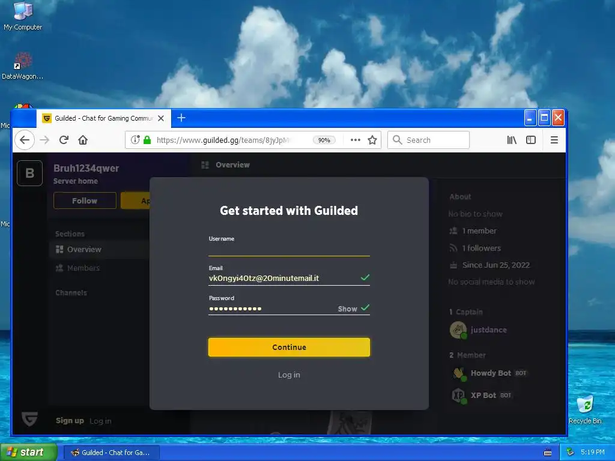Click the Firefox Search box
Image resolution: width=615 pixels, height=461 pixels.
point(428,140)
